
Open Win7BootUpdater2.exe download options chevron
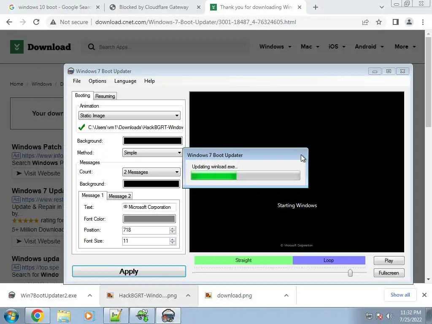(90, 295)
